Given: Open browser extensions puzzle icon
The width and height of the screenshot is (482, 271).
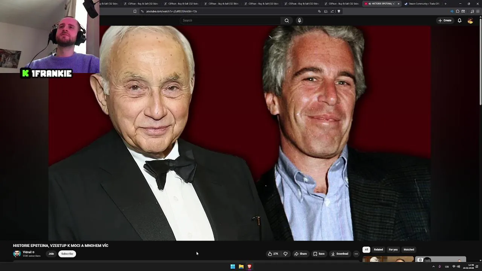Looking at the screenshot, I should 458,11.
